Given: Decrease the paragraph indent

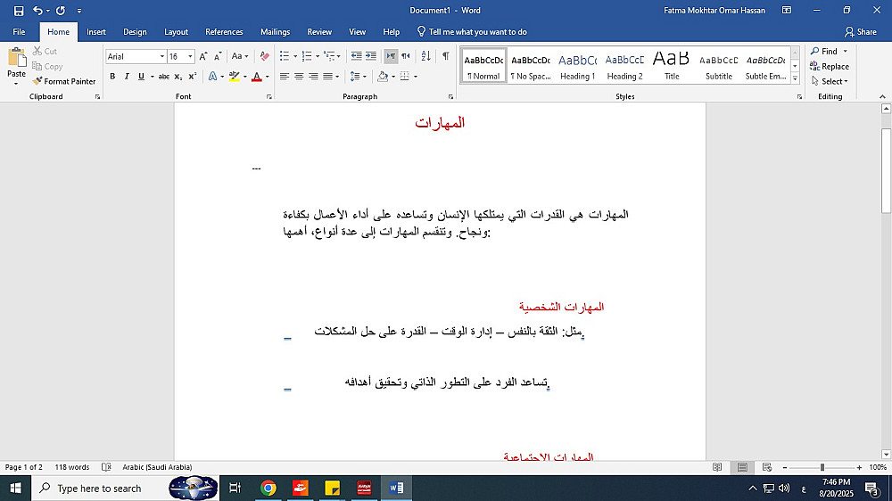Looking at the screenshot, I should (356, 56).
